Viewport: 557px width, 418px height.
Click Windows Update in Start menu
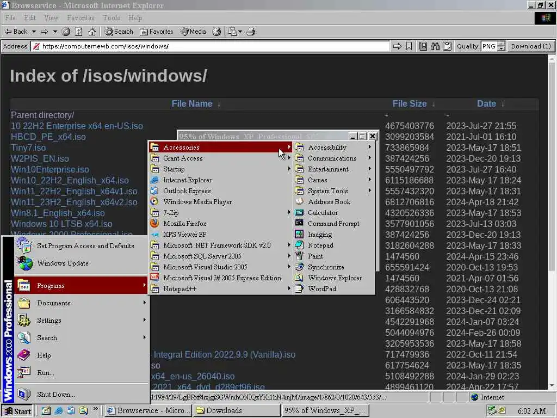click(82, 263)
